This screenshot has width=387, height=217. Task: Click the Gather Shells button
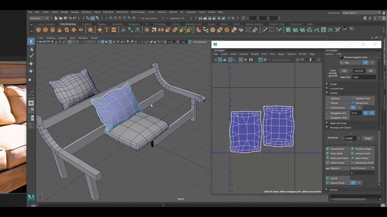coord(337,163)
